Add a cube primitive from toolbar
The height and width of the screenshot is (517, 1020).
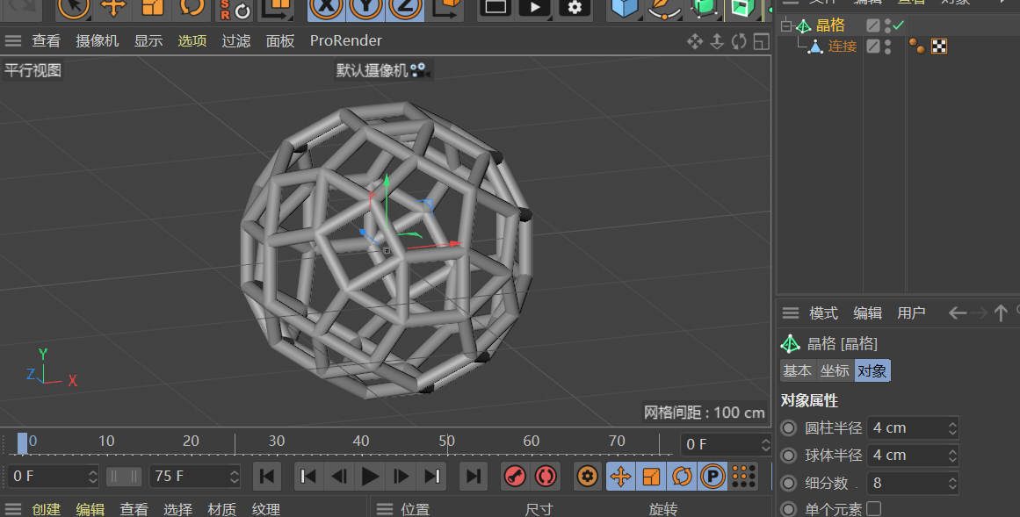point(624,8)
